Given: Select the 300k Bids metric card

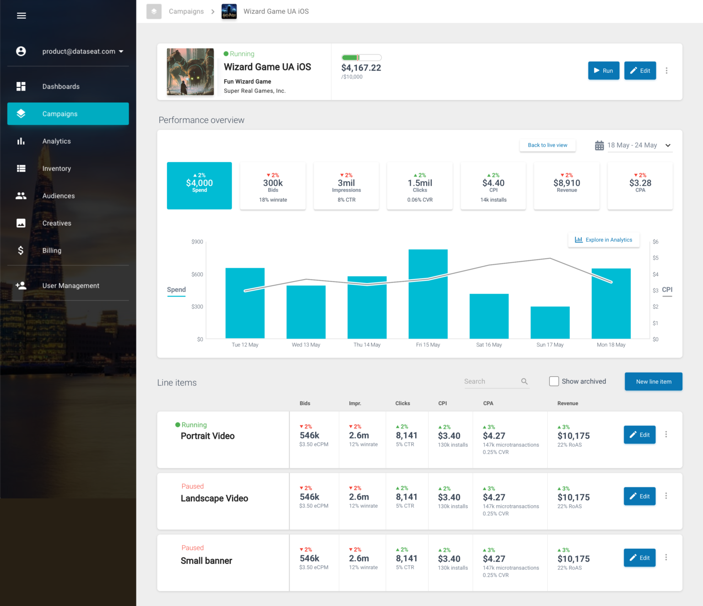Looking at the screenshot, I should tap(273, 185).
